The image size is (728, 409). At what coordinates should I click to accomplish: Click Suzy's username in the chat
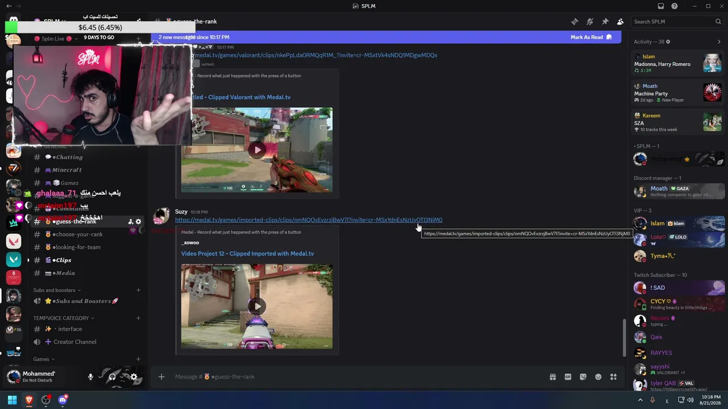181,211
